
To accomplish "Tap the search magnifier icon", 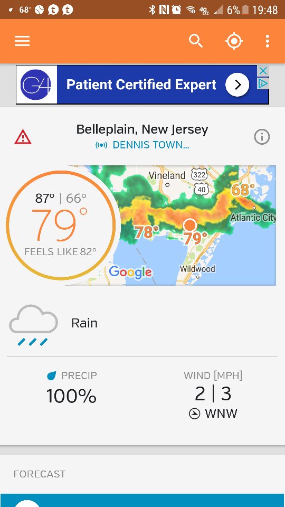I will [x=196, y=41].
